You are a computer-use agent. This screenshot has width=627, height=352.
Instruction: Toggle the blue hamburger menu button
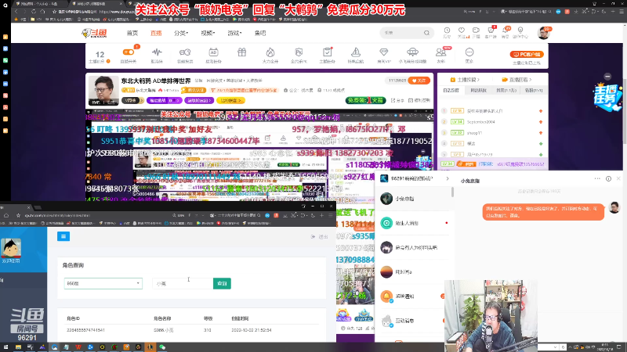point(63,236)
